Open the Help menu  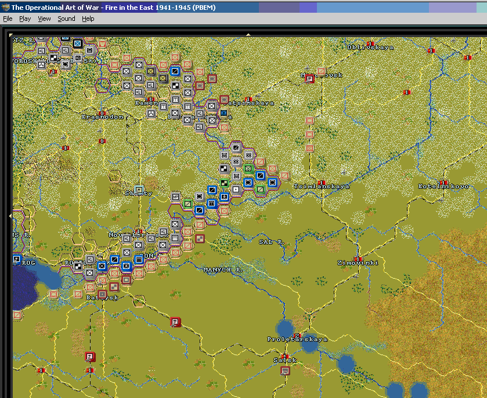coord(88,19)
